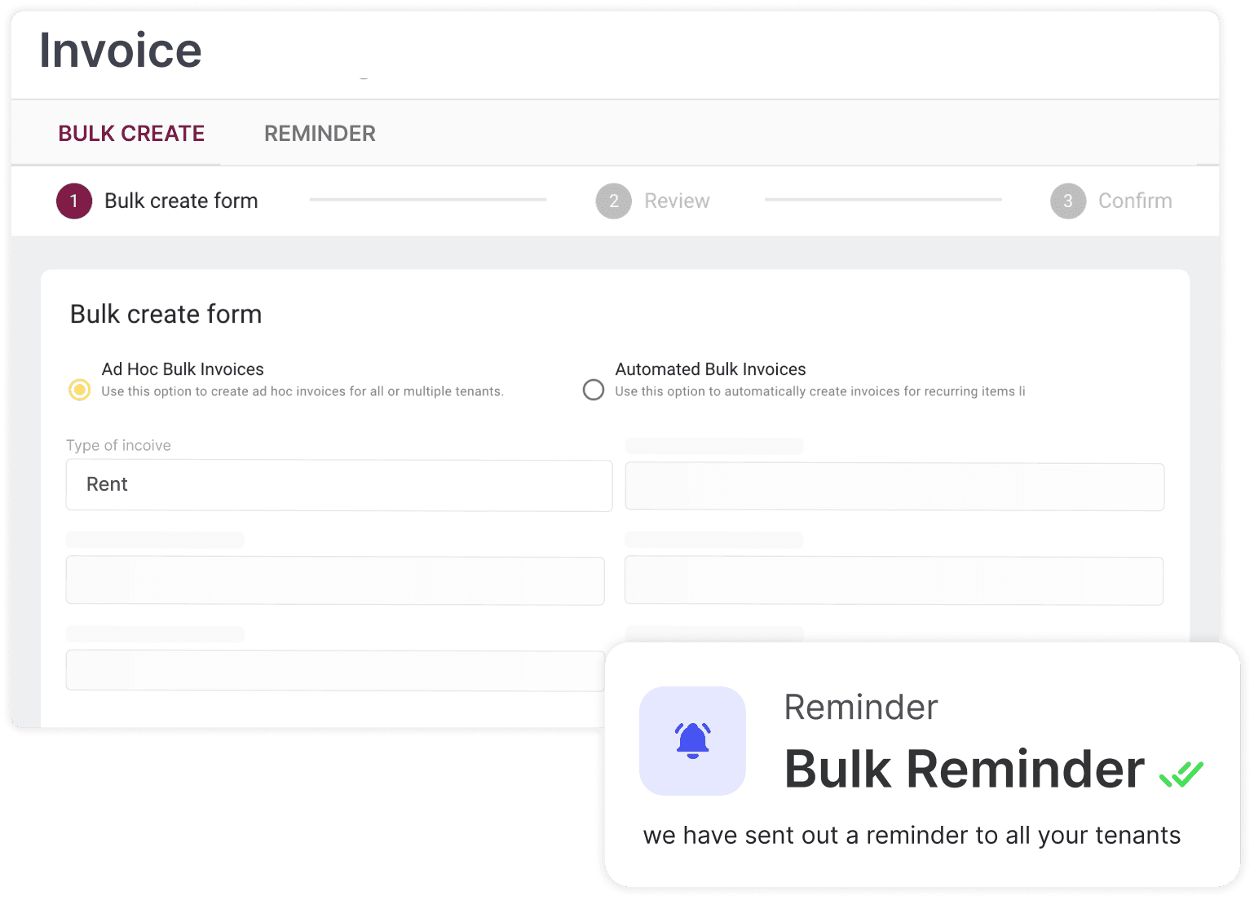Image resolution: width=1254 pixels, height=900 pixels.
Task: Switch to the Bulk Create tab
Action: [131, 134]
